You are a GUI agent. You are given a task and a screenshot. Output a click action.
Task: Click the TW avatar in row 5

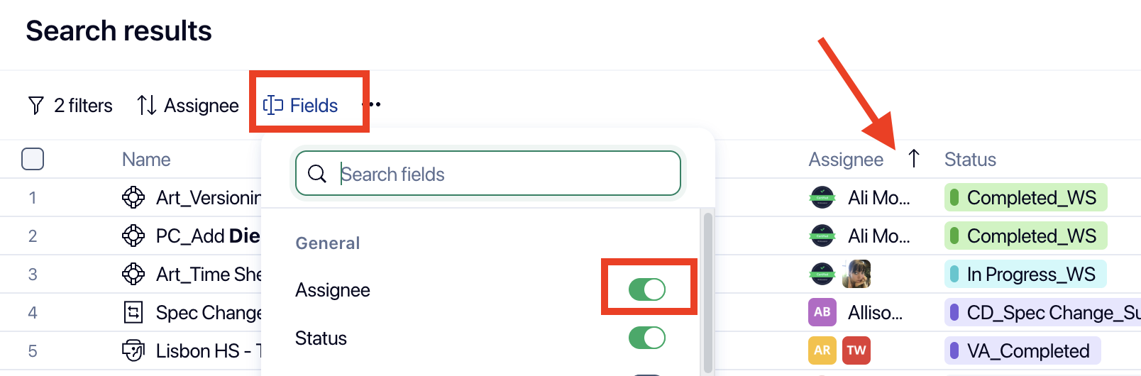(856, 350)
